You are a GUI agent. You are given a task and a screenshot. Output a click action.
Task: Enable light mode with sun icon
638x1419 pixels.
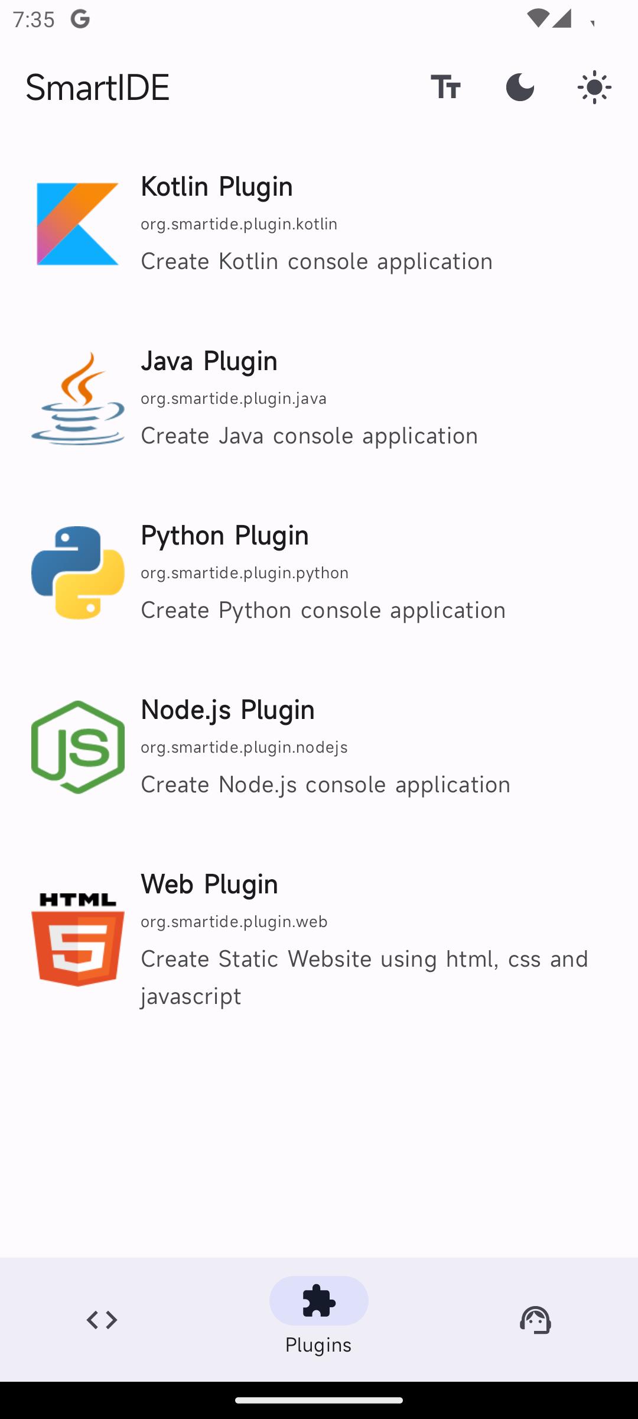pos(594,88)
